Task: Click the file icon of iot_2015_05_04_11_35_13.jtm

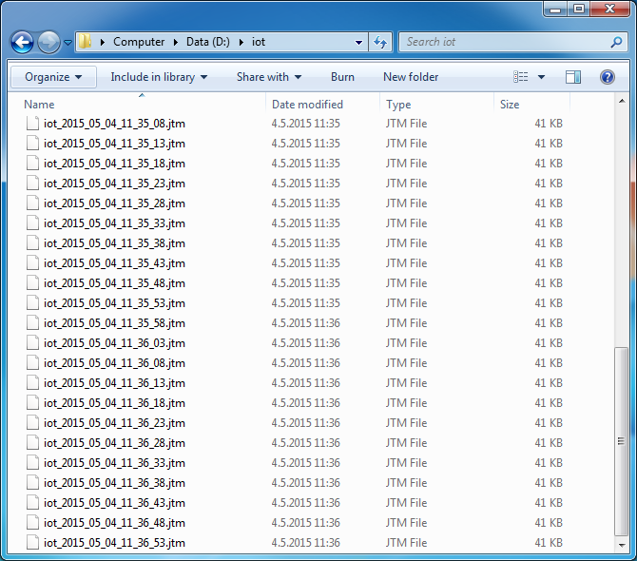Action: [x=33, y=144]
